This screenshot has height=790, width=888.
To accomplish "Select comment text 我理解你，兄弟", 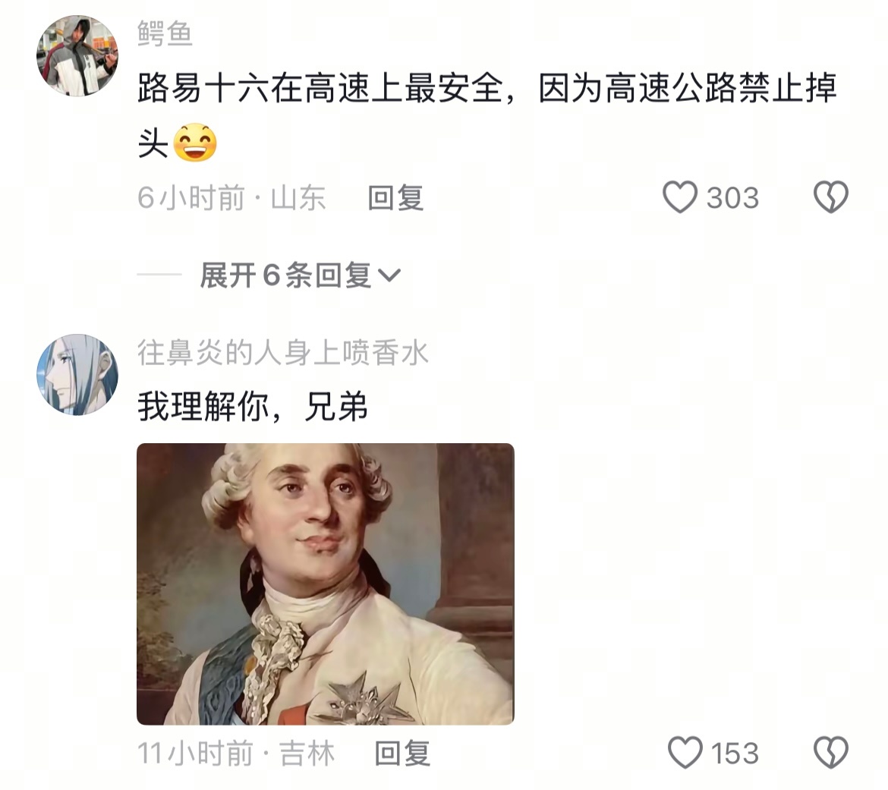I will click(253, 407).
